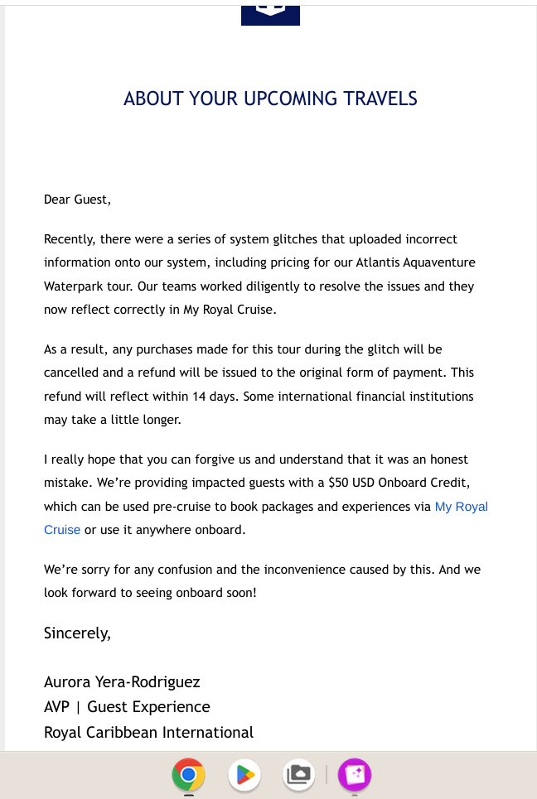Image resolution: width=537 pixels, height=799 pixels.
Task: Click the name Aurora Yera-Rodriguez
Action: click(x=122, y=681)
